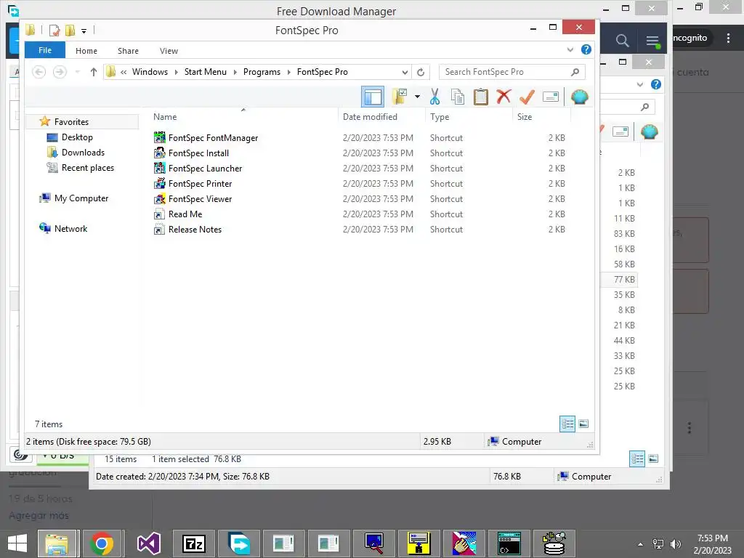Open 7-Zip from the taskbar

pos(193,543)
